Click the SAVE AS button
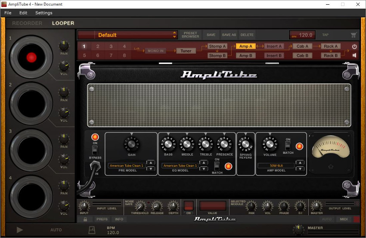The width and height of the screenshot is (366, 238). pos(229,35)
